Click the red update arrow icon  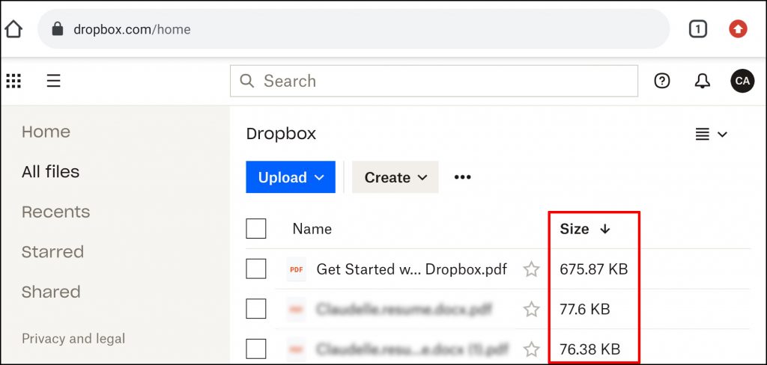coord(738,30)
